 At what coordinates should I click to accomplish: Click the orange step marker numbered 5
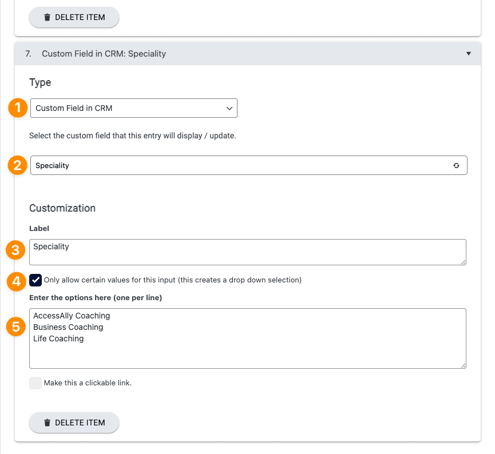click(15, 327)
